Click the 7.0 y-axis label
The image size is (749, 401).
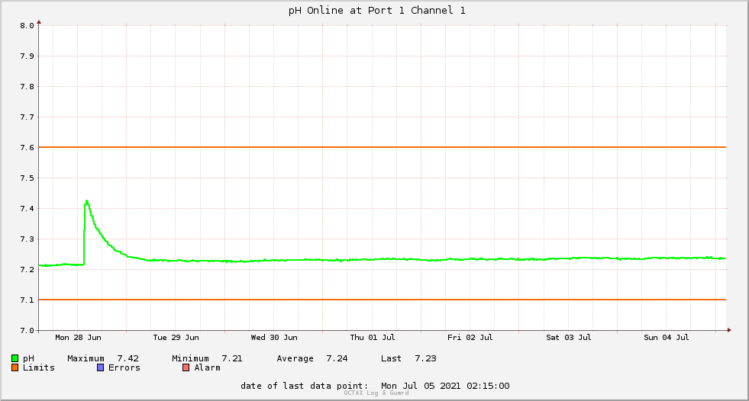pyautogui.click(x=27, y=331)
